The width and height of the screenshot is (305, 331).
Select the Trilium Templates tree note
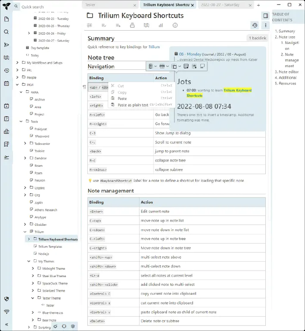tap(50, 247)
